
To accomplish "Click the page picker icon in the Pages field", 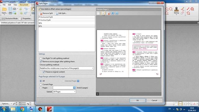I will [x=74, y=88].
